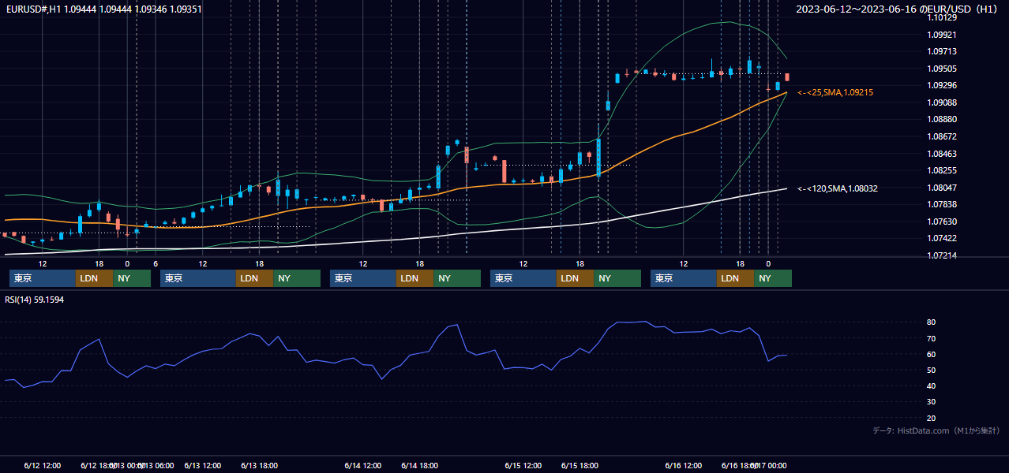Click the 6/13 12:00 time axis label
The width and height of the screenshot is (1009, 473).
point(203,466)
